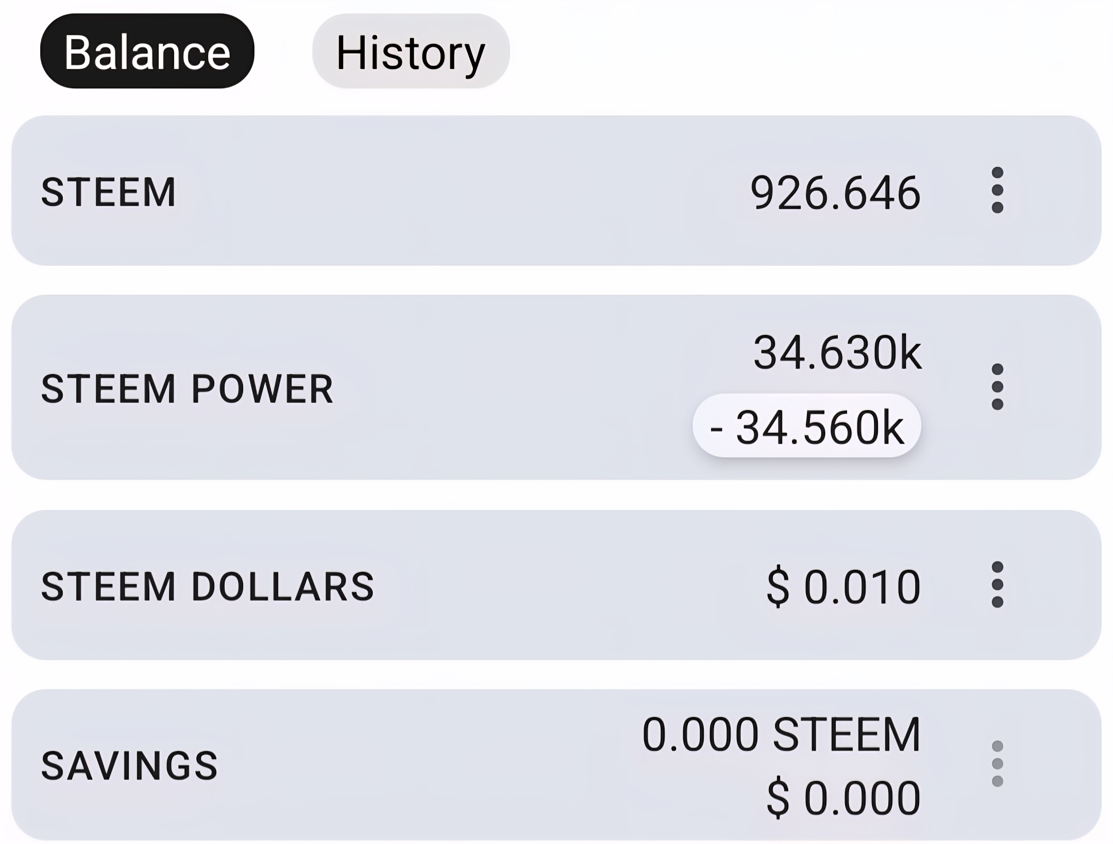Click the $ 0.010 Steem Dollars amount
1113x844 pixels.
pos(843,586)
